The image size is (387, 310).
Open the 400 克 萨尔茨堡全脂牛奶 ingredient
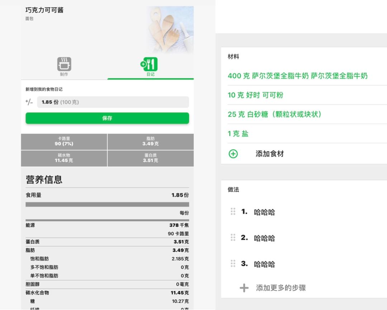tap(297, 76)
